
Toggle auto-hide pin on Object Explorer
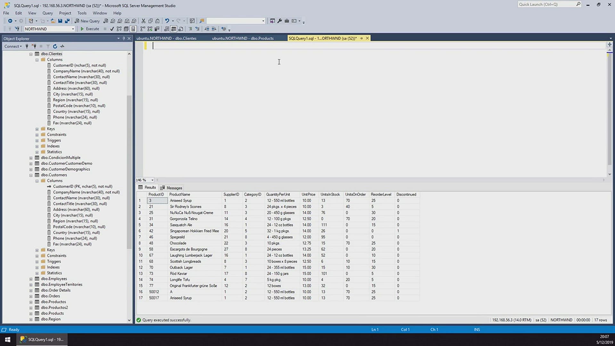click(124, 38)
